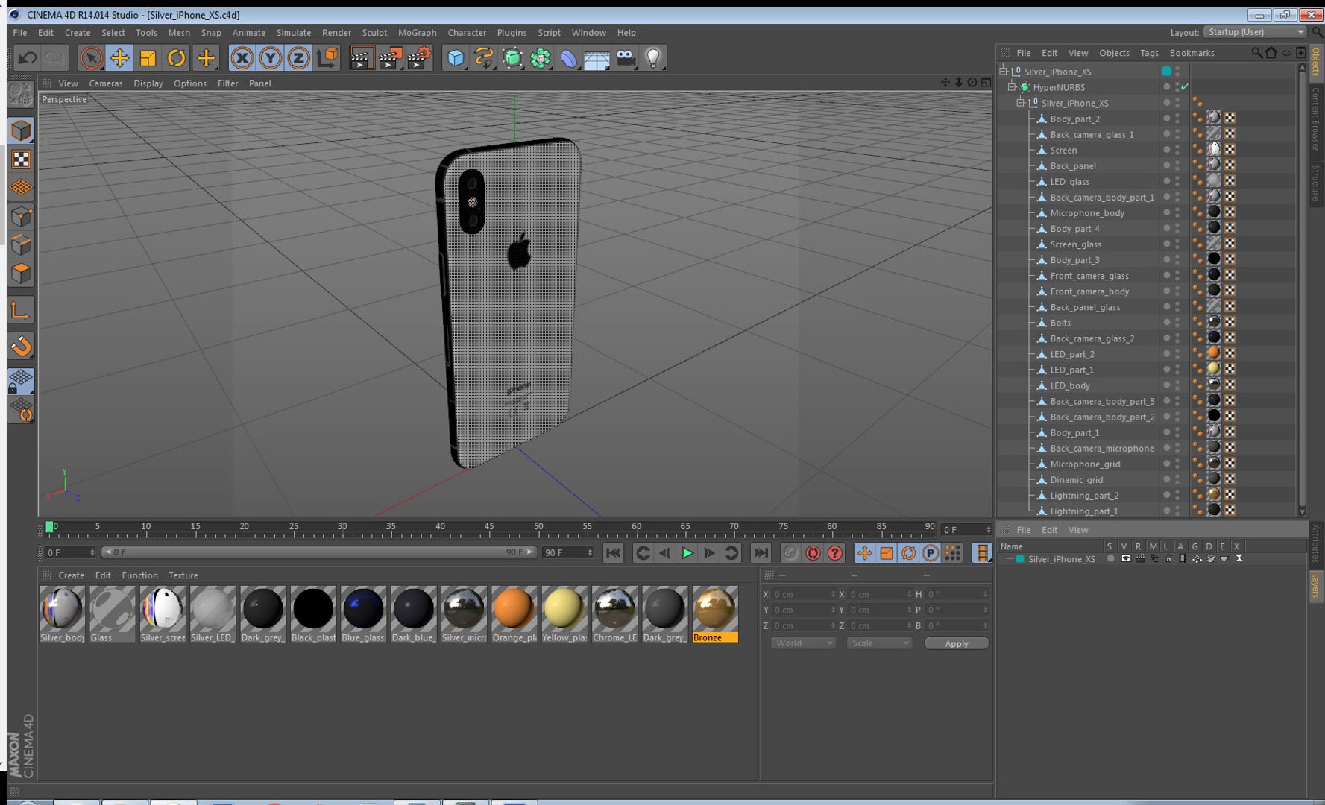Screen dimensions: 1325x805
Task: Collapse the top Silver_iPhone_XS root node
Action: click(1003, 72)
